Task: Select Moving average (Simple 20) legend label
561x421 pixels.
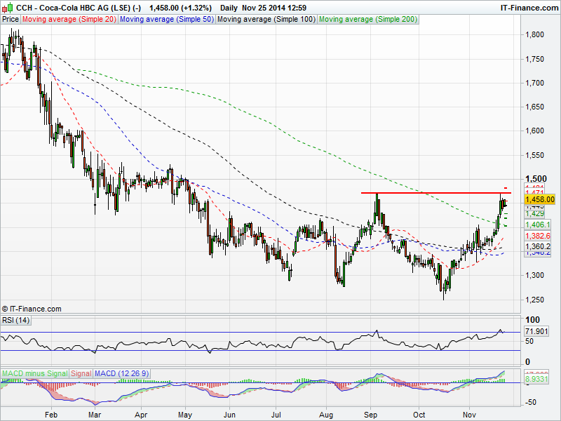Action: (x=69, y=20)
